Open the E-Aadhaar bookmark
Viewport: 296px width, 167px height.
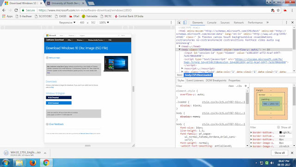24,16
